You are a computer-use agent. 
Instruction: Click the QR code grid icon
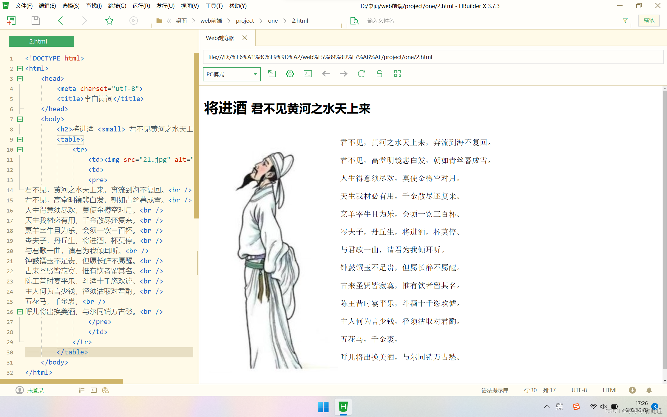pyautogui.click(x=397, y=74)
